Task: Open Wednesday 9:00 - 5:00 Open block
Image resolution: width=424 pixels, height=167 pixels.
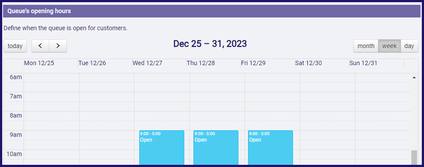Action: (x=162, y=147)
